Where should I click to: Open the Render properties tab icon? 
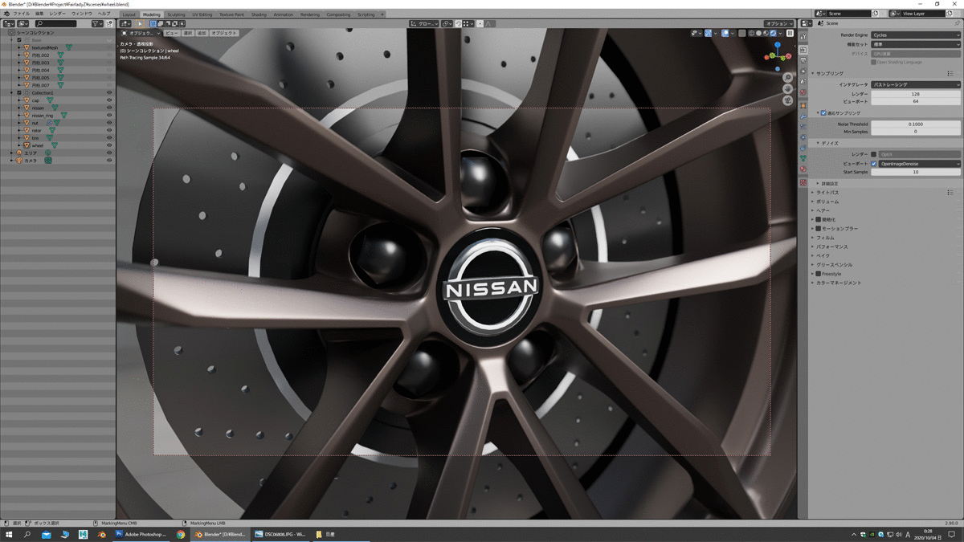tap(803, 50)
